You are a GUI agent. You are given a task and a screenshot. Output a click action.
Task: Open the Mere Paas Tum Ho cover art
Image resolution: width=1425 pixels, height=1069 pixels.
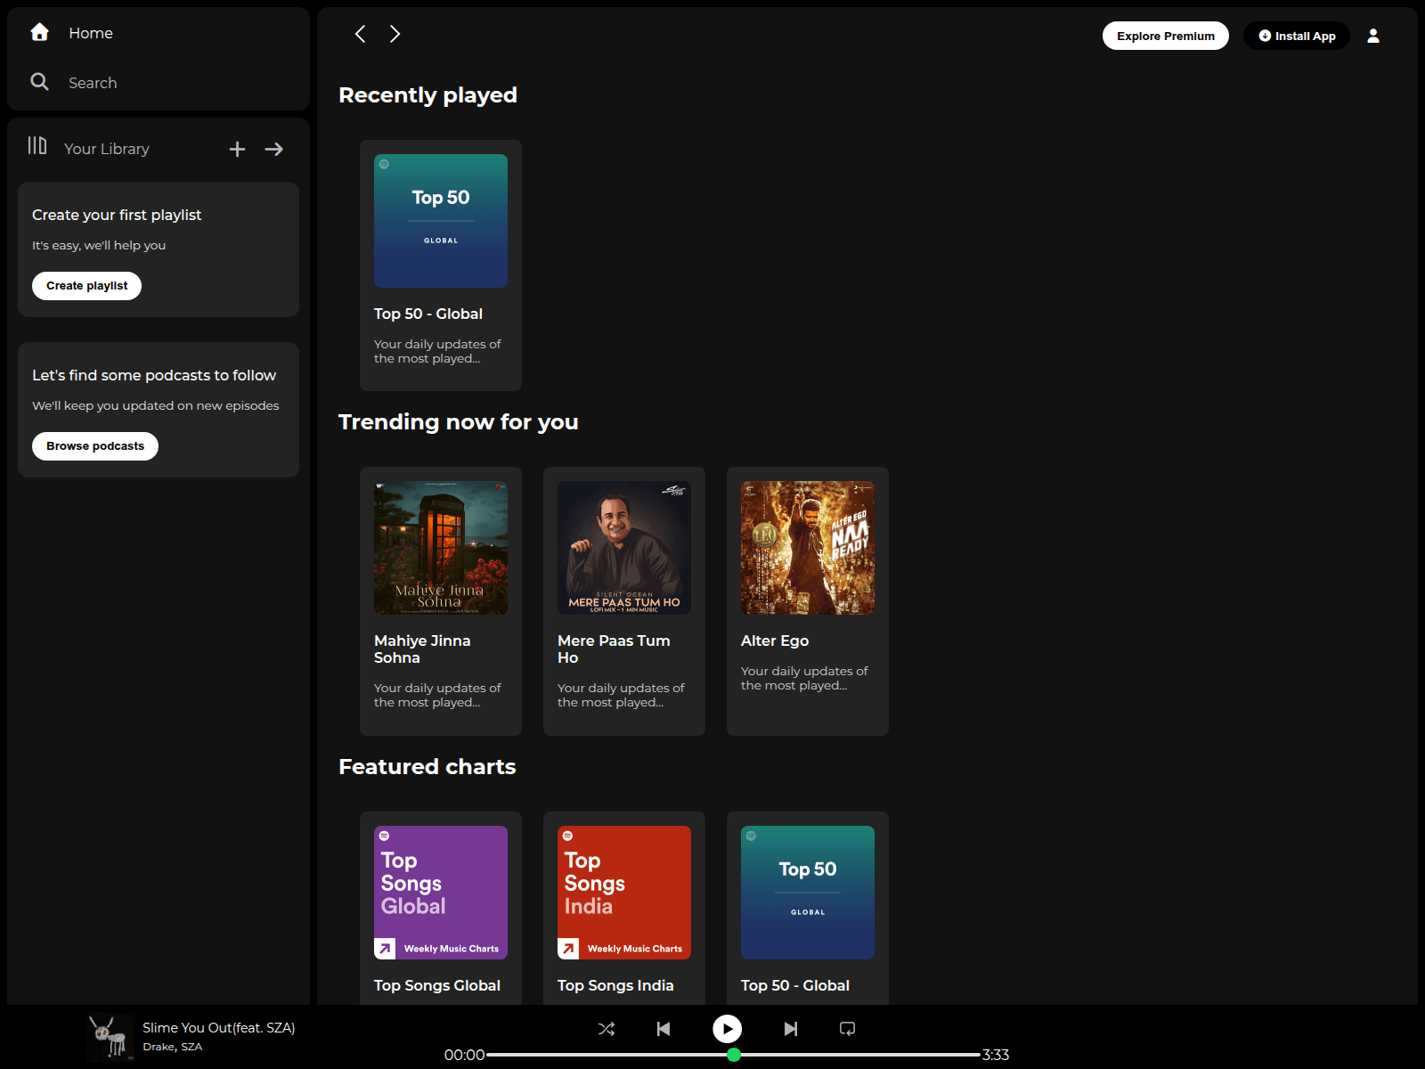pos(624,548)
